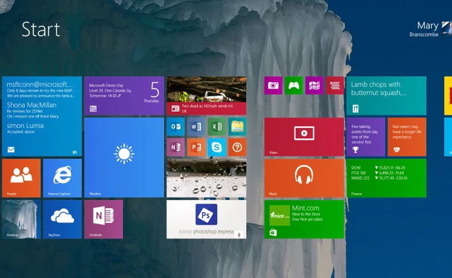
Task: Open the raindrops photo tile
Action: click(207, 178)
